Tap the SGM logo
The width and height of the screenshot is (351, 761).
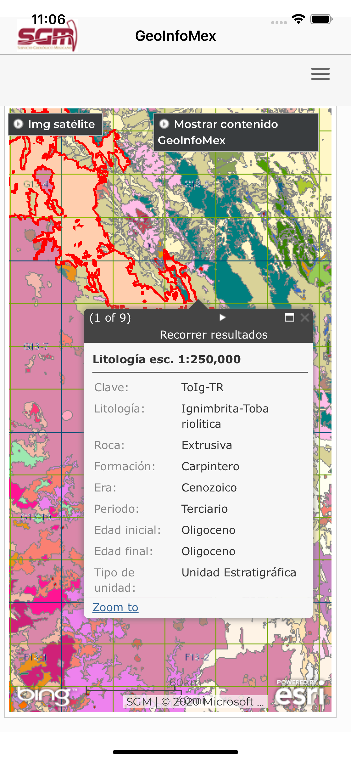pos(47,35)
